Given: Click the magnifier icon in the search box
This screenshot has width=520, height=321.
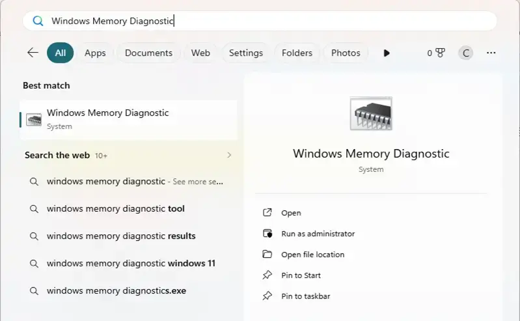Looking at the screenshot, I should (38, 21).
